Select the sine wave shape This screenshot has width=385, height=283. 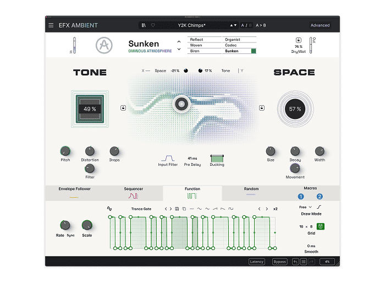tap(199, 209)
